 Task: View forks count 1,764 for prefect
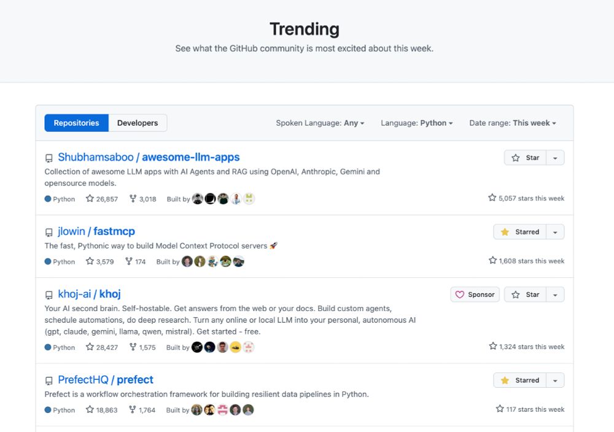click(142, 410)
